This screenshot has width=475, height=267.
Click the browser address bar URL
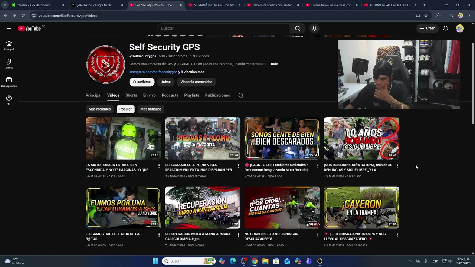(68, 16)
